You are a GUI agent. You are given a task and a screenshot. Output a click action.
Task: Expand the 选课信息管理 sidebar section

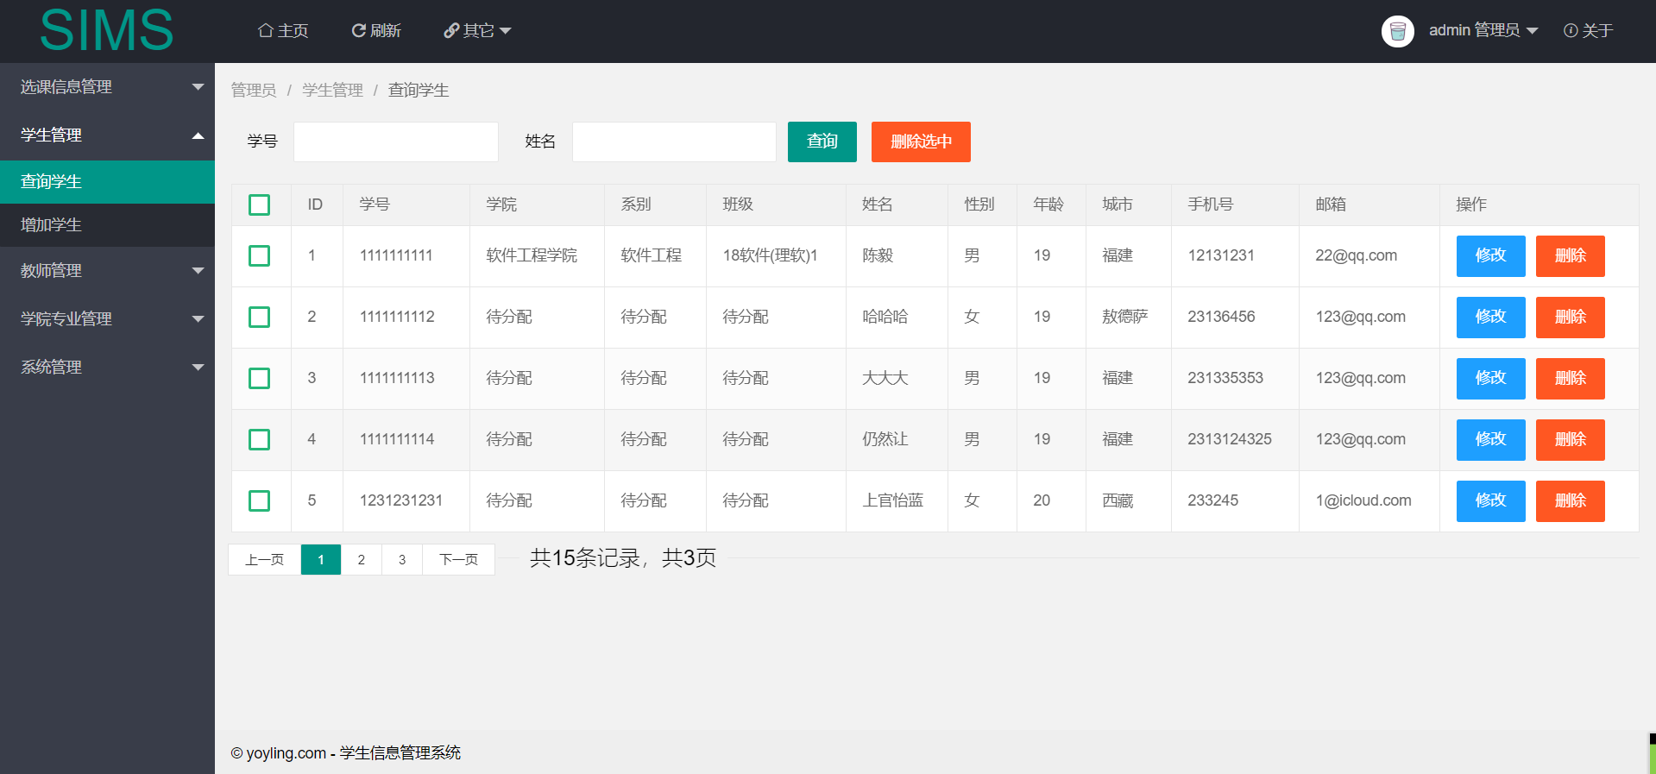pyautogui.click(x=107, y=86)
